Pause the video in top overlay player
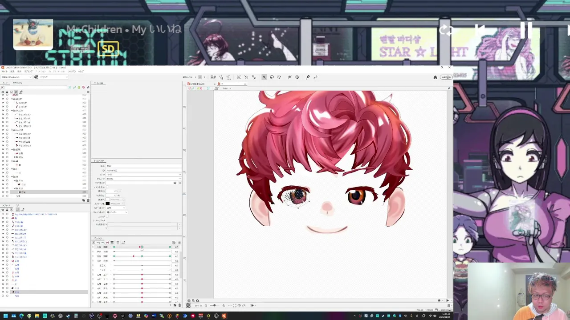 point(526,30)
